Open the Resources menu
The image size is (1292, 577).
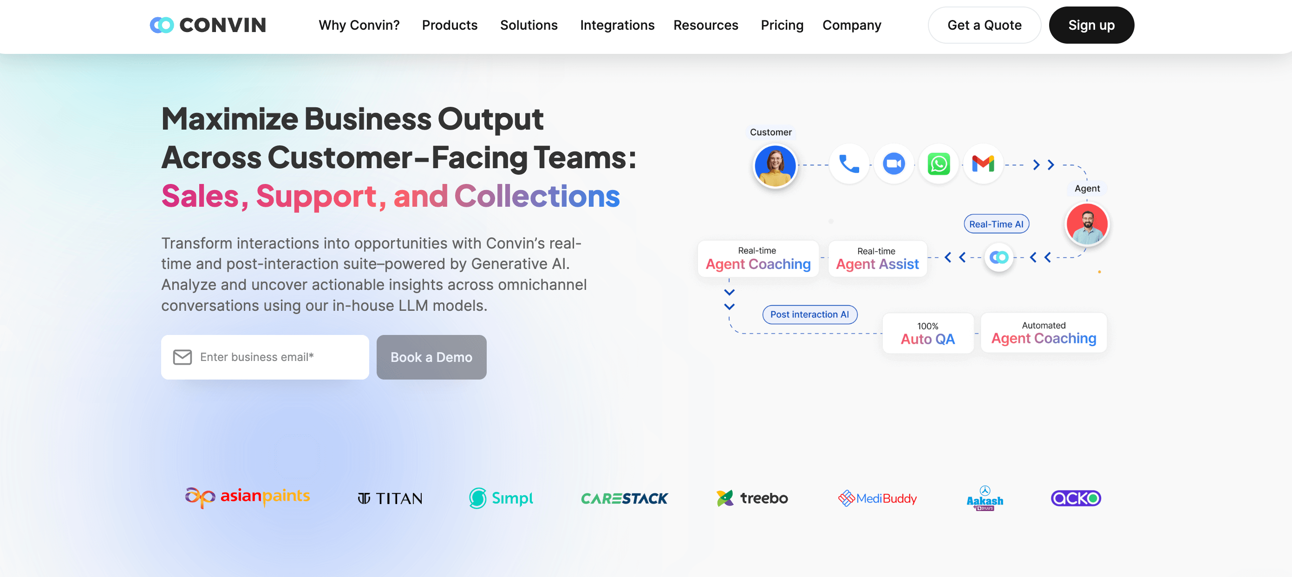[705, 25]
